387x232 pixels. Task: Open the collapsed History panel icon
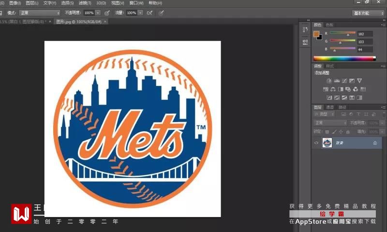point(305,30)
